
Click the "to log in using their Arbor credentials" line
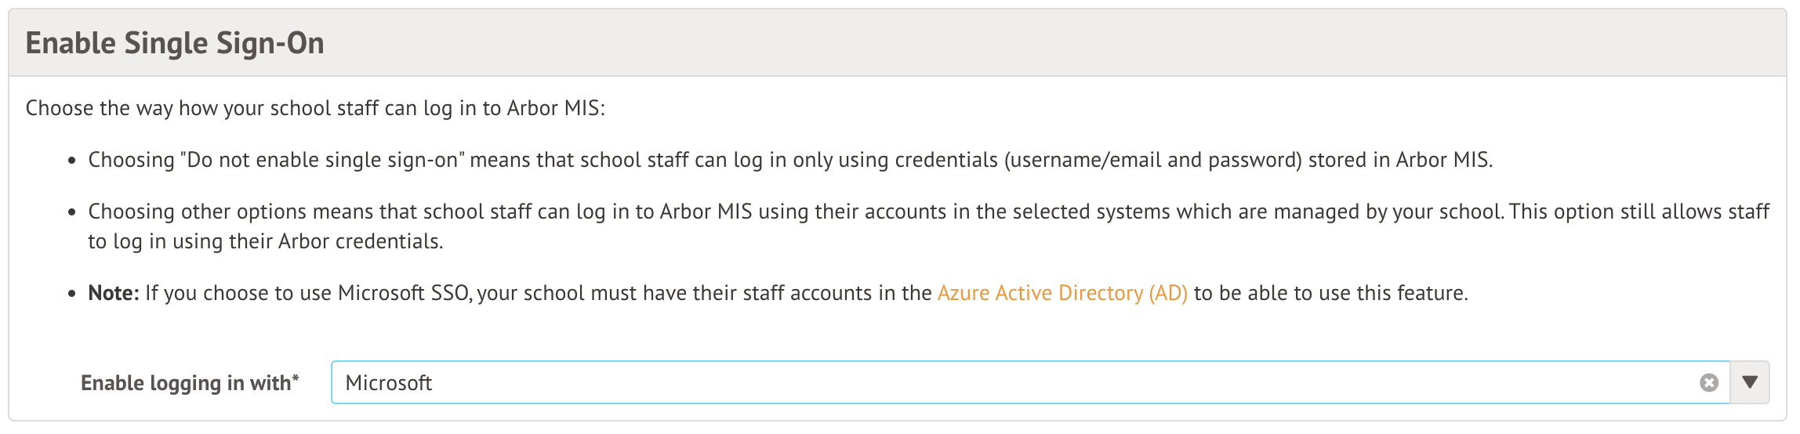pos(265,241)
